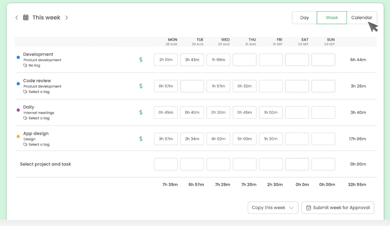Edit App design Thursday 5h 03m field
390x226 pixels.
click(244, 139)
